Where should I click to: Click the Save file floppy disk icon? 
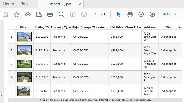[x=5, y=14]
